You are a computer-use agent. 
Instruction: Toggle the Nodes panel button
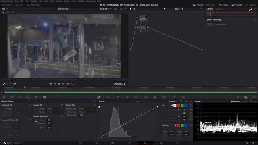(x=224, y=5)
